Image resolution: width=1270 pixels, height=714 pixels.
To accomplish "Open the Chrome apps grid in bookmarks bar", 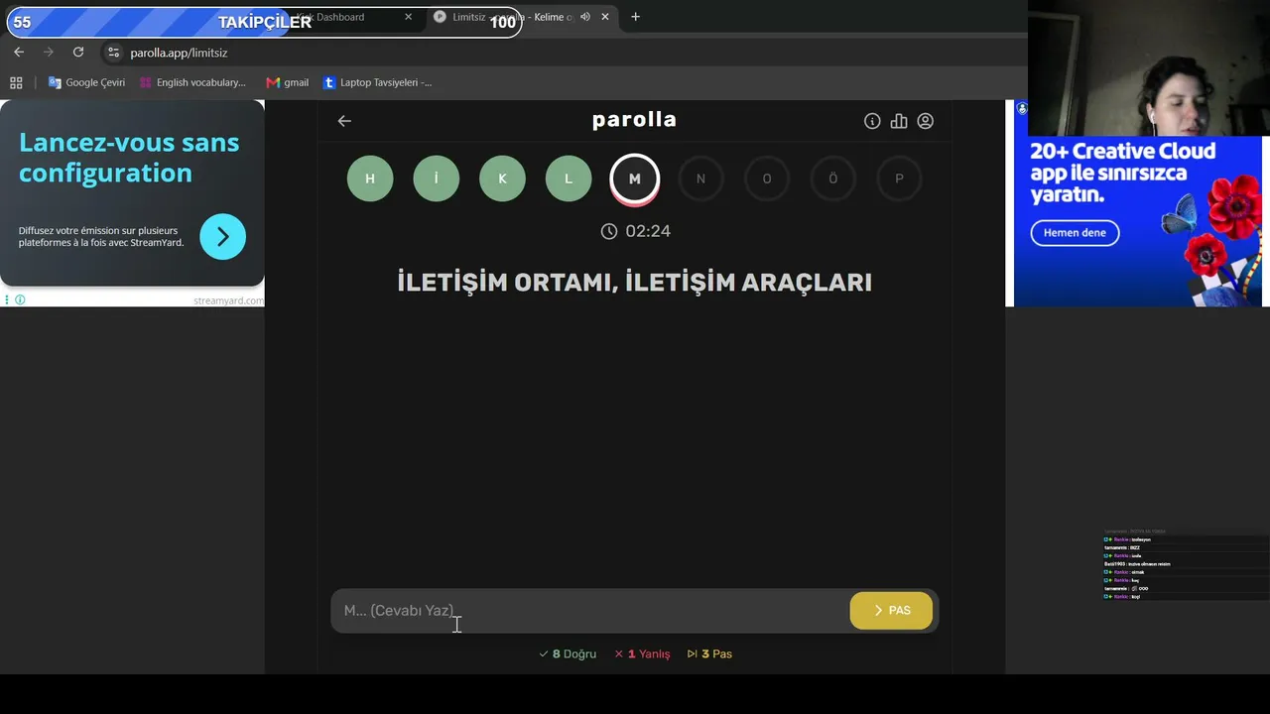I will (16, 82).
